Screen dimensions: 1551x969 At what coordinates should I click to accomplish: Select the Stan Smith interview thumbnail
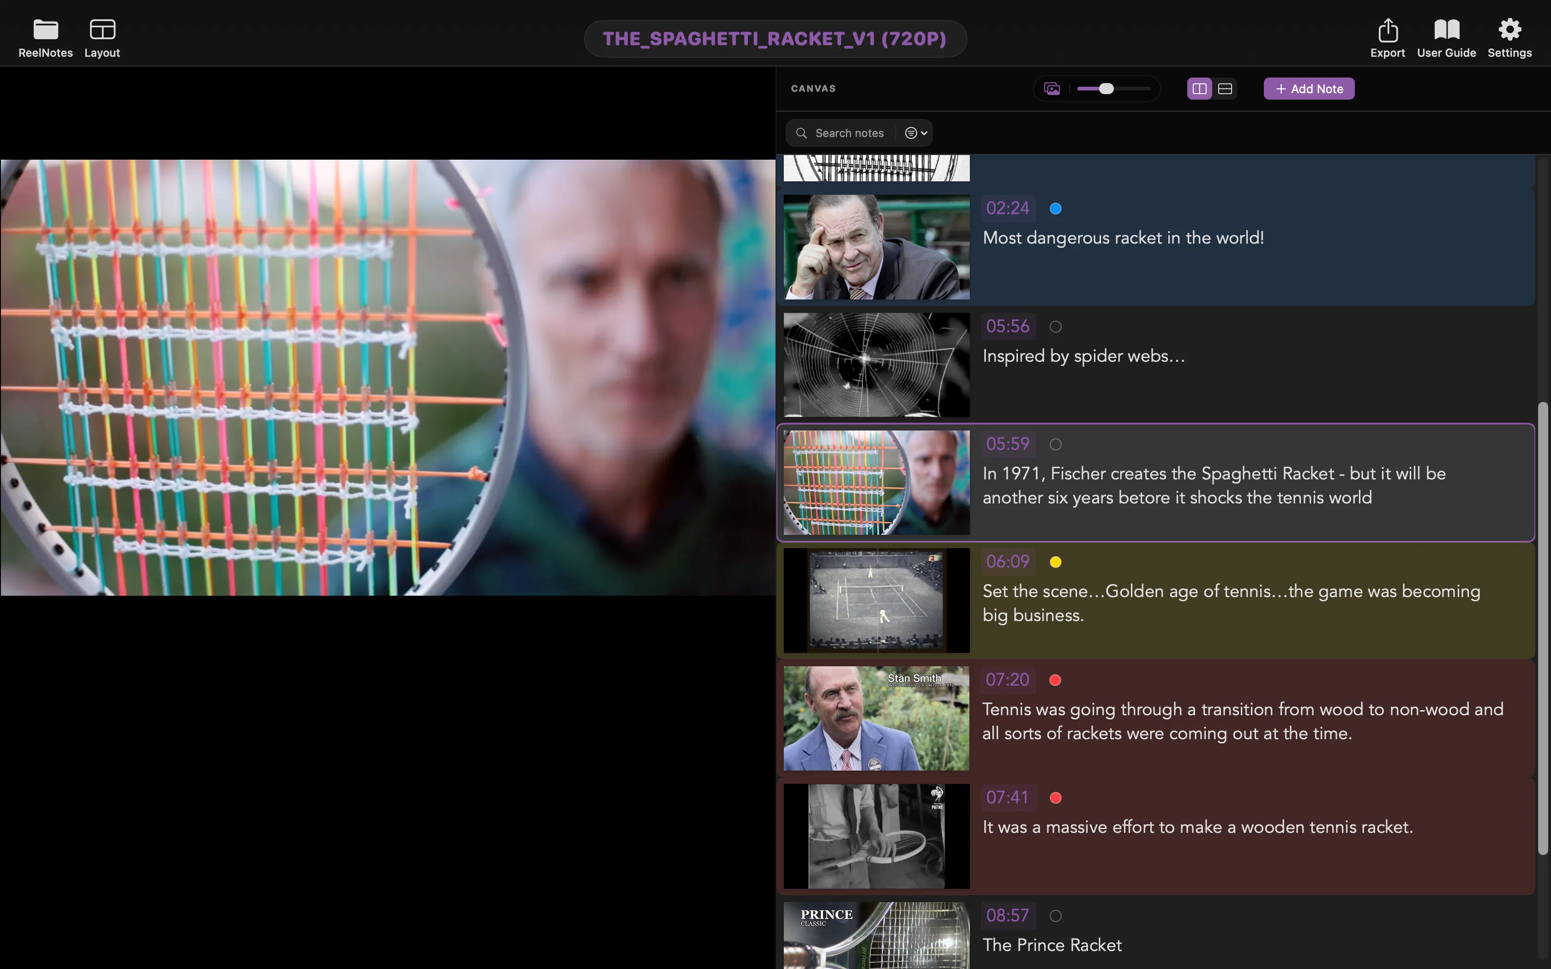point(876,718)
